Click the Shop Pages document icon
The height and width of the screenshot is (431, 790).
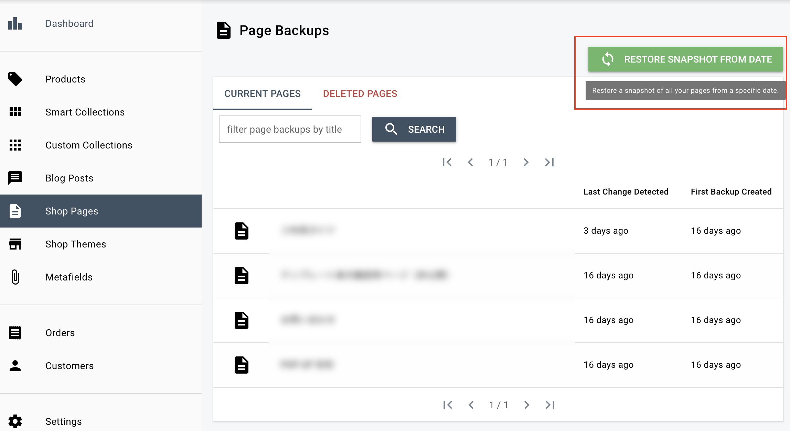[x=15, y=211]
